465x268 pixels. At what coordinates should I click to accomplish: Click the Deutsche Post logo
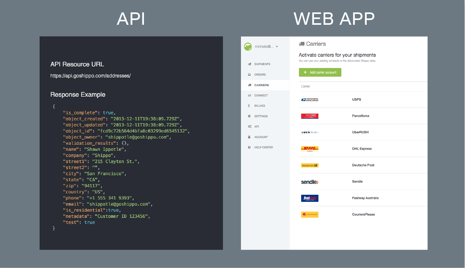[310, 165]
